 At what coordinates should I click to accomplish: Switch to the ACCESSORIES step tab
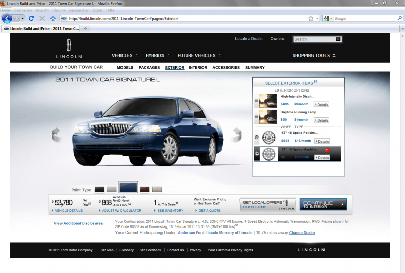coord(226,68)
